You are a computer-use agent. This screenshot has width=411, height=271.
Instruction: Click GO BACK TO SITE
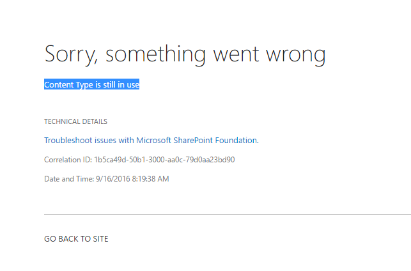(76, 239)
